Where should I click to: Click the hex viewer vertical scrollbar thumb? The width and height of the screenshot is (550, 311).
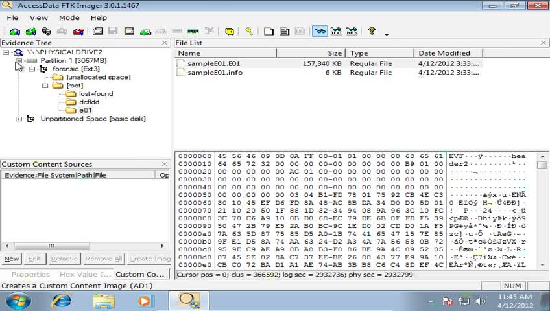tap(543, 165)
